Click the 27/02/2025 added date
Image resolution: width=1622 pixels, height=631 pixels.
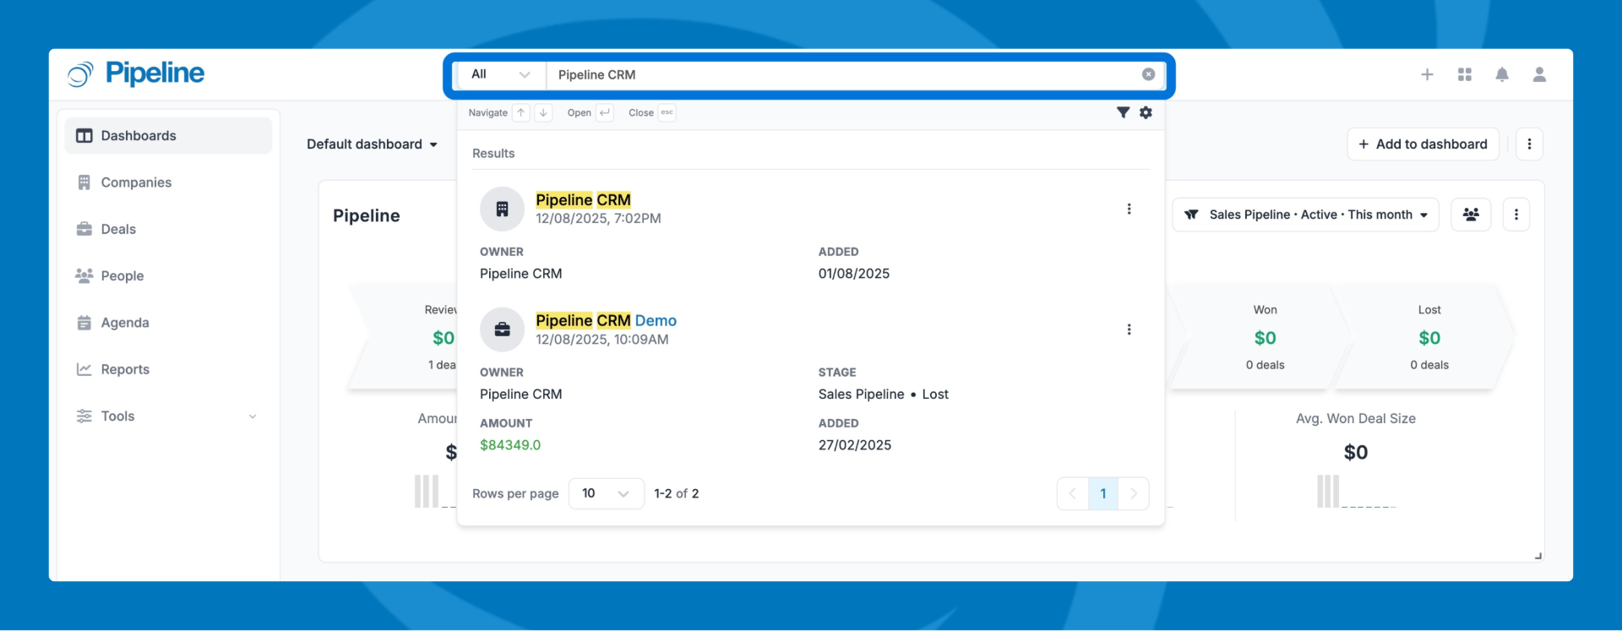854,445
